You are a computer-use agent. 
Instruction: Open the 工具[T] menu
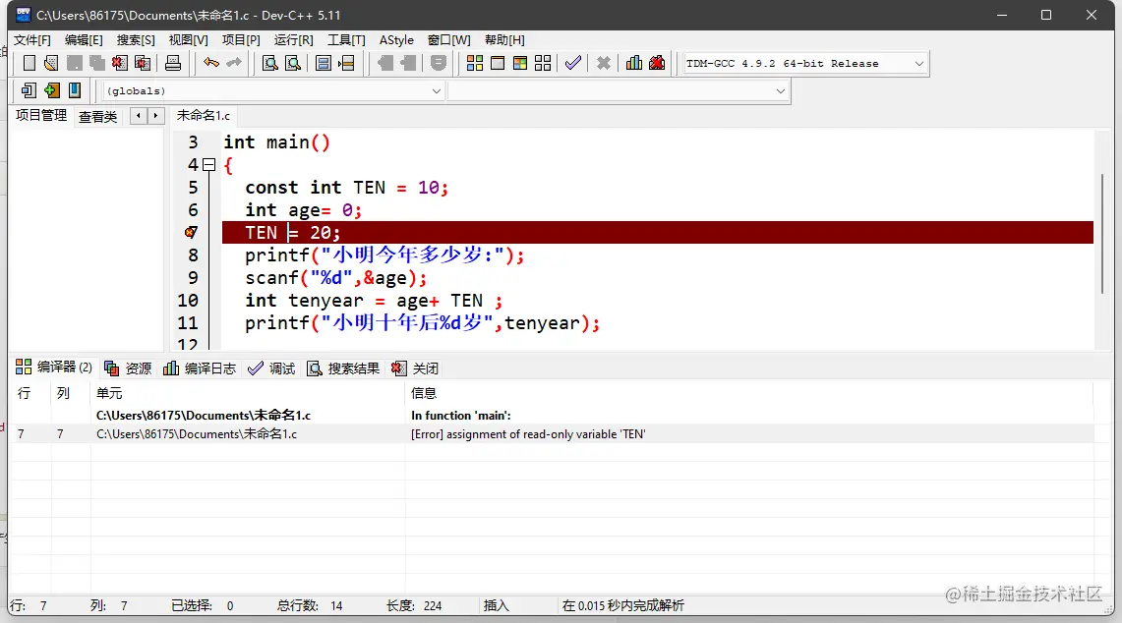pos(346,40)
